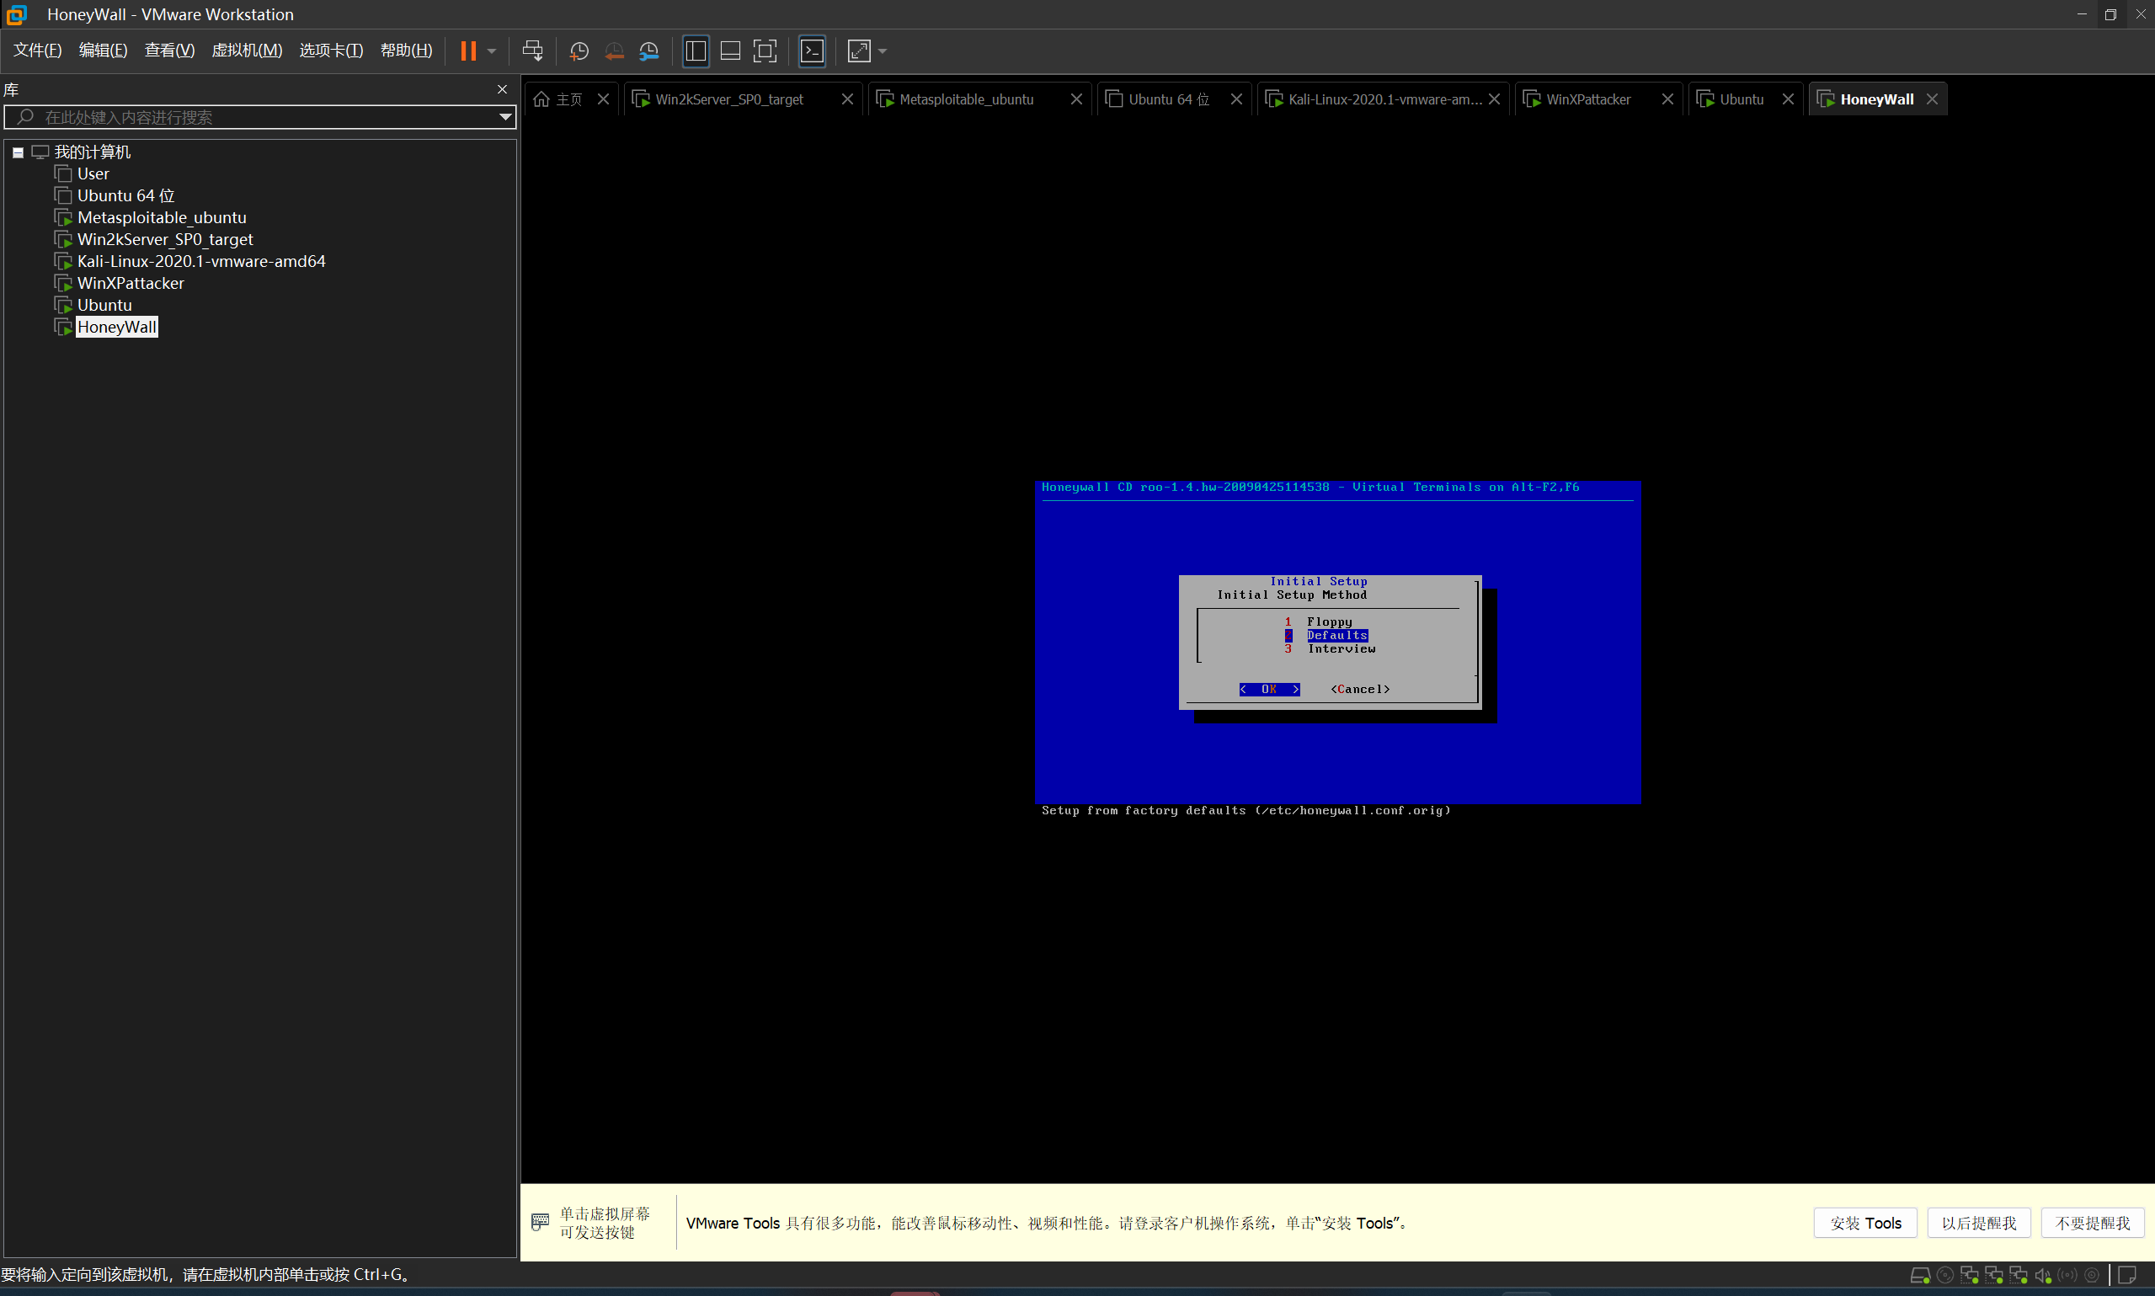Click the CD/DVD drive status icon
The height and width of the screenshot is (1296, 2155).
tap(1944, 1275)
